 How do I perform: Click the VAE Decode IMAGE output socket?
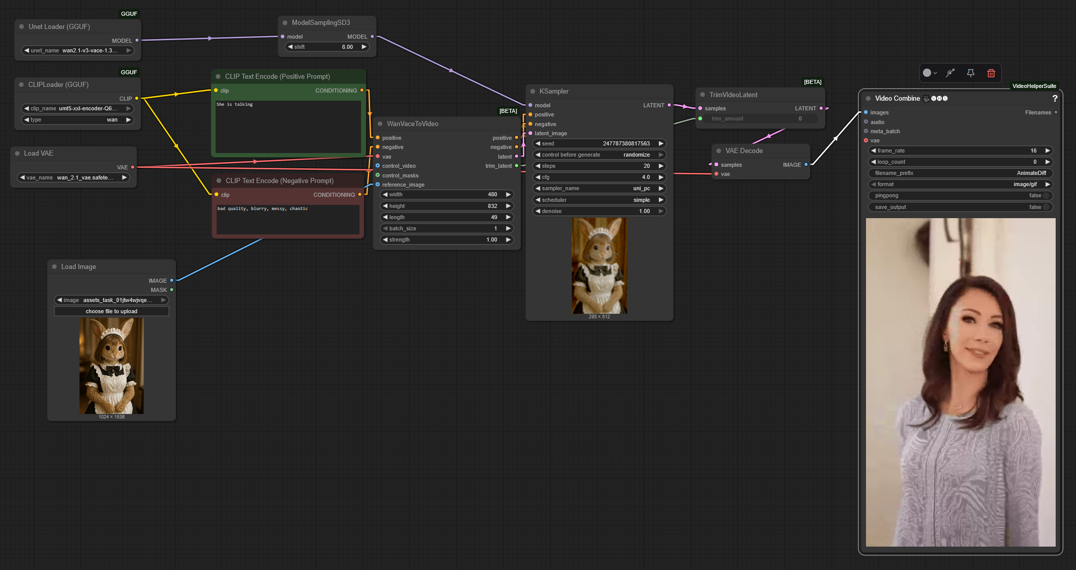tap(806, 165)
